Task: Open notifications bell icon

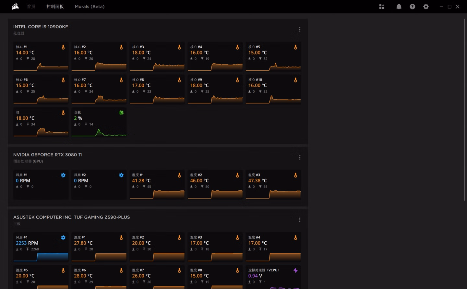Action: (399, 6)
